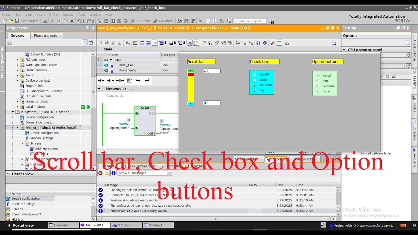
Task: Switch to the Devices tab
Action: [17, 36]
